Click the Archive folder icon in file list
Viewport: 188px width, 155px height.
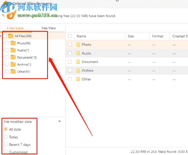pyautogui.click(x=78, y=70)
